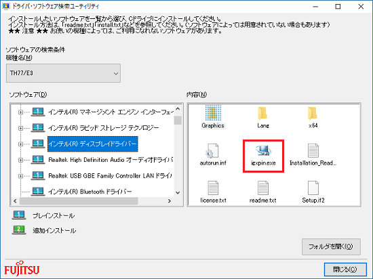This screenshot has height=279, width=373.
Task: Select the Intel Management Engine Interface entry
Action: click(111, 112)
